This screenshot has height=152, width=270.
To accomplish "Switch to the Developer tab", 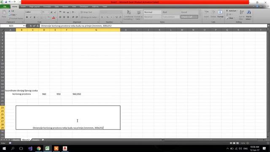I will tap(84, 7).
